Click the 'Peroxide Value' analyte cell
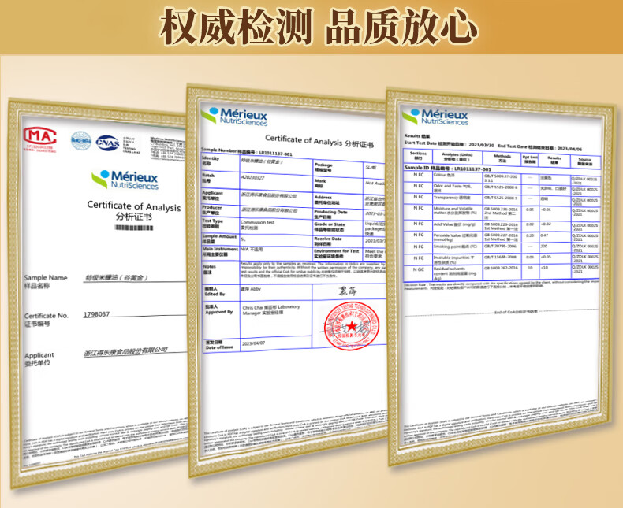The image size is (623, 508). [457, 237]
